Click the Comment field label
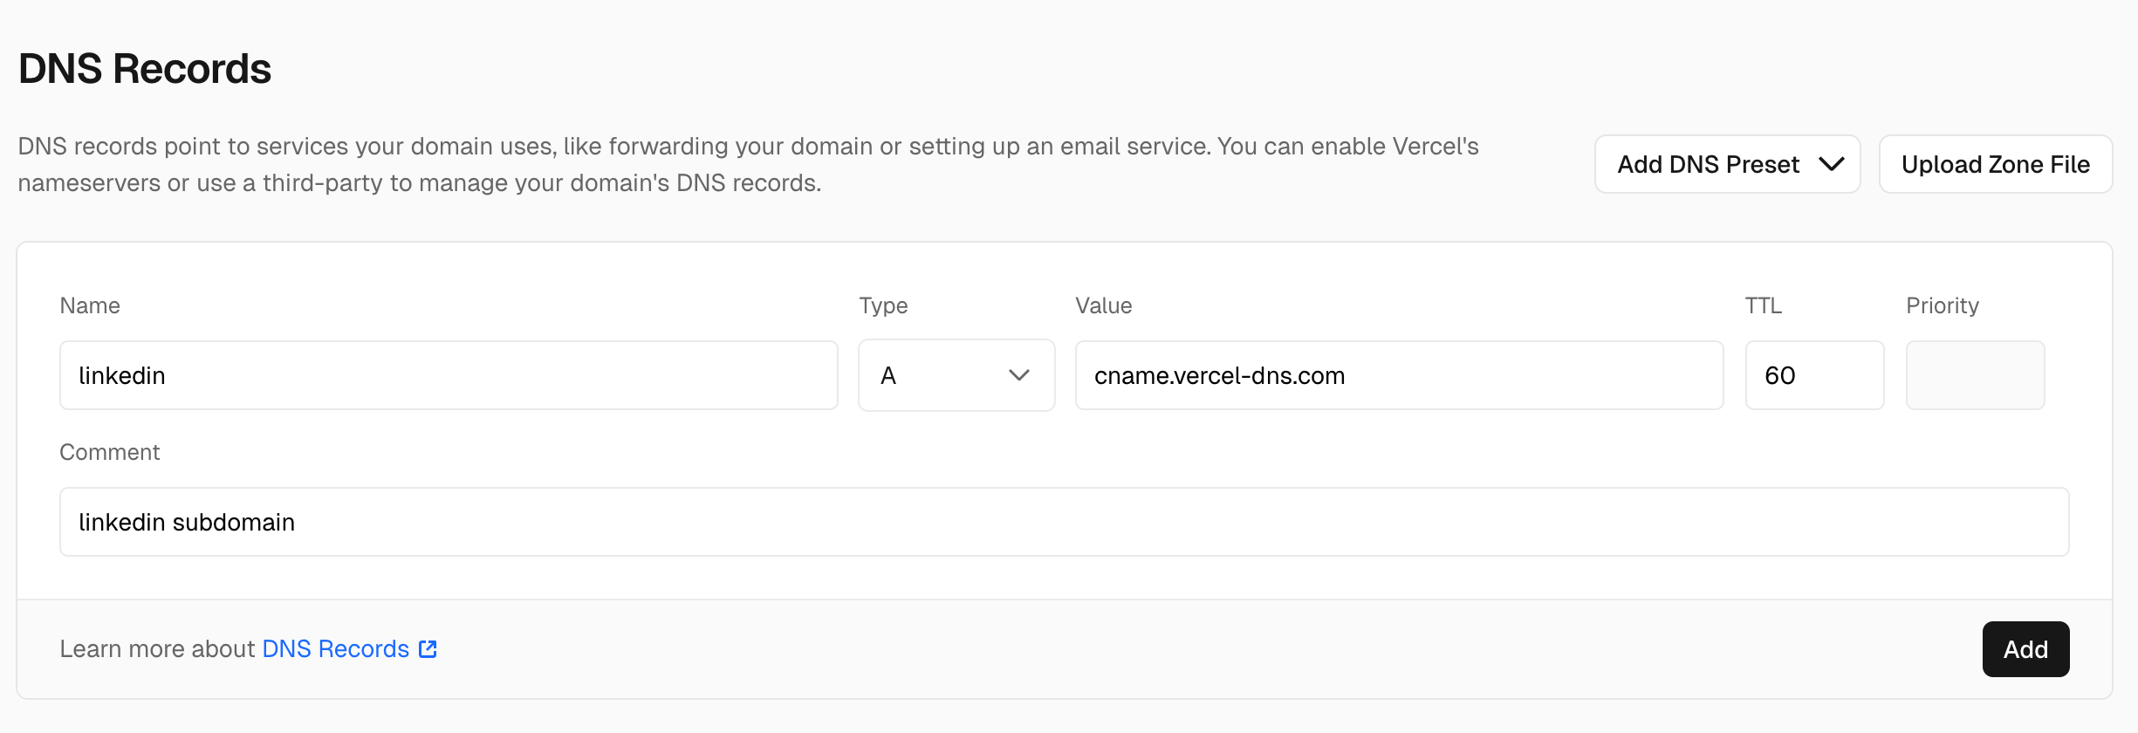Screen dimensions: 2138x733 click(x=109, y=452)
